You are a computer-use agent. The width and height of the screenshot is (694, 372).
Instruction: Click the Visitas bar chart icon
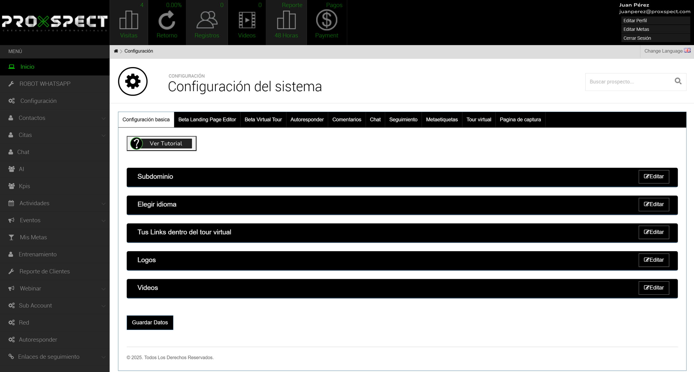(x=129, y=20)
